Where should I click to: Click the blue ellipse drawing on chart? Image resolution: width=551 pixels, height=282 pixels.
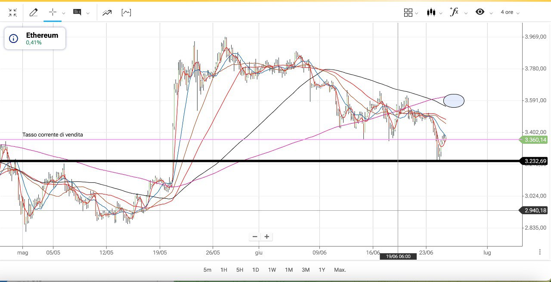[x=454, y=100]
